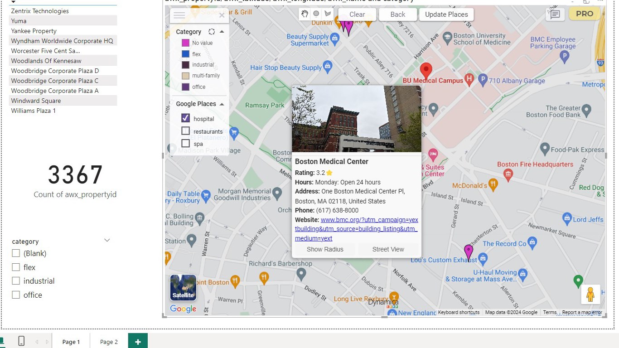The width and height of the screenshot is (619, 348).
Task: Click the sort arrow above Zentrix Technologies
Action: 13,2
